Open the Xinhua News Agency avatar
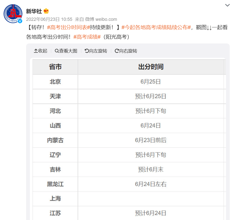This screenshot has width=233, height=220. click(x=13, y=14)
